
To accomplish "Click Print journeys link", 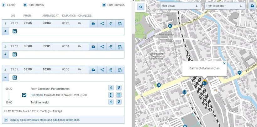I will point(113,5).
